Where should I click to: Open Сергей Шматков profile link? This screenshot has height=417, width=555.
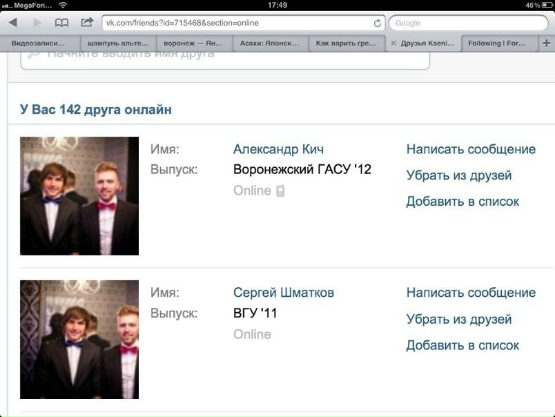pos(284,293)
